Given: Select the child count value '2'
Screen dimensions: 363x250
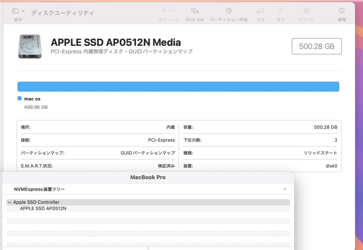Looking at the screenshot, I should [x=336, y=140].
